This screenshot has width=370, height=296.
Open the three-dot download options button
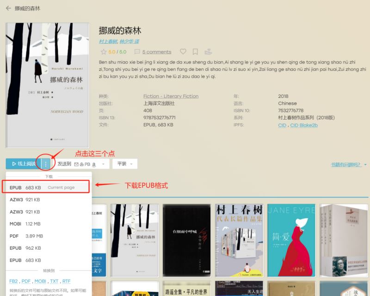pos(46,164)
